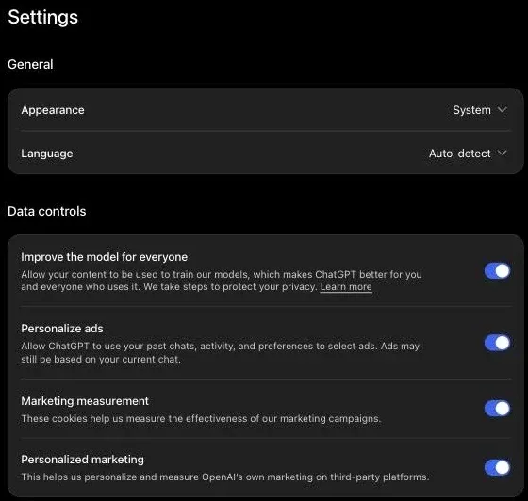
Task: Click the Personalized marketing title
Action: [83, 460]
